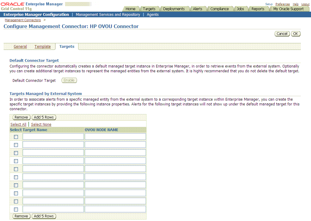
Task: Open the Jobs tab
Action: pos(241,9)
